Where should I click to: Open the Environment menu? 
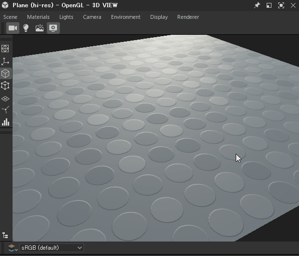126,17
